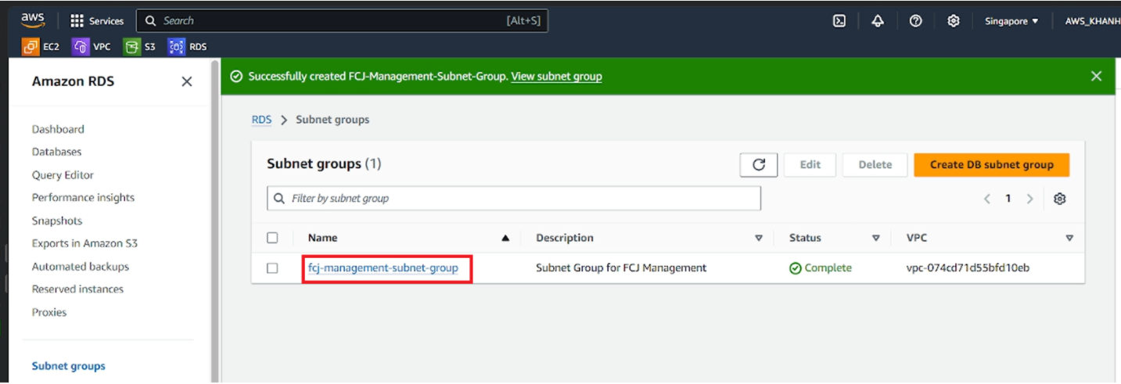Check the fcj-management-subnet-group row checkbox
Image resolution: width=1121 pixels, height=384 pixels.
pyautogui.click(x=272, y=267)
